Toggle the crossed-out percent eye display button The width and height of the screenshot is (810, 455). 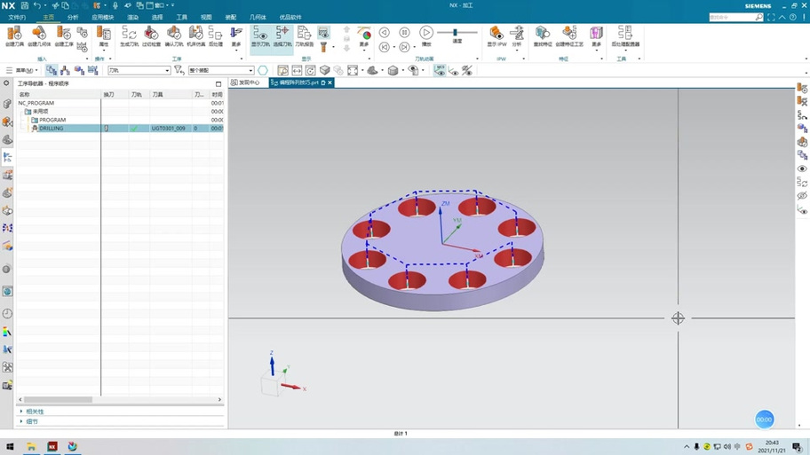(467, 70)
